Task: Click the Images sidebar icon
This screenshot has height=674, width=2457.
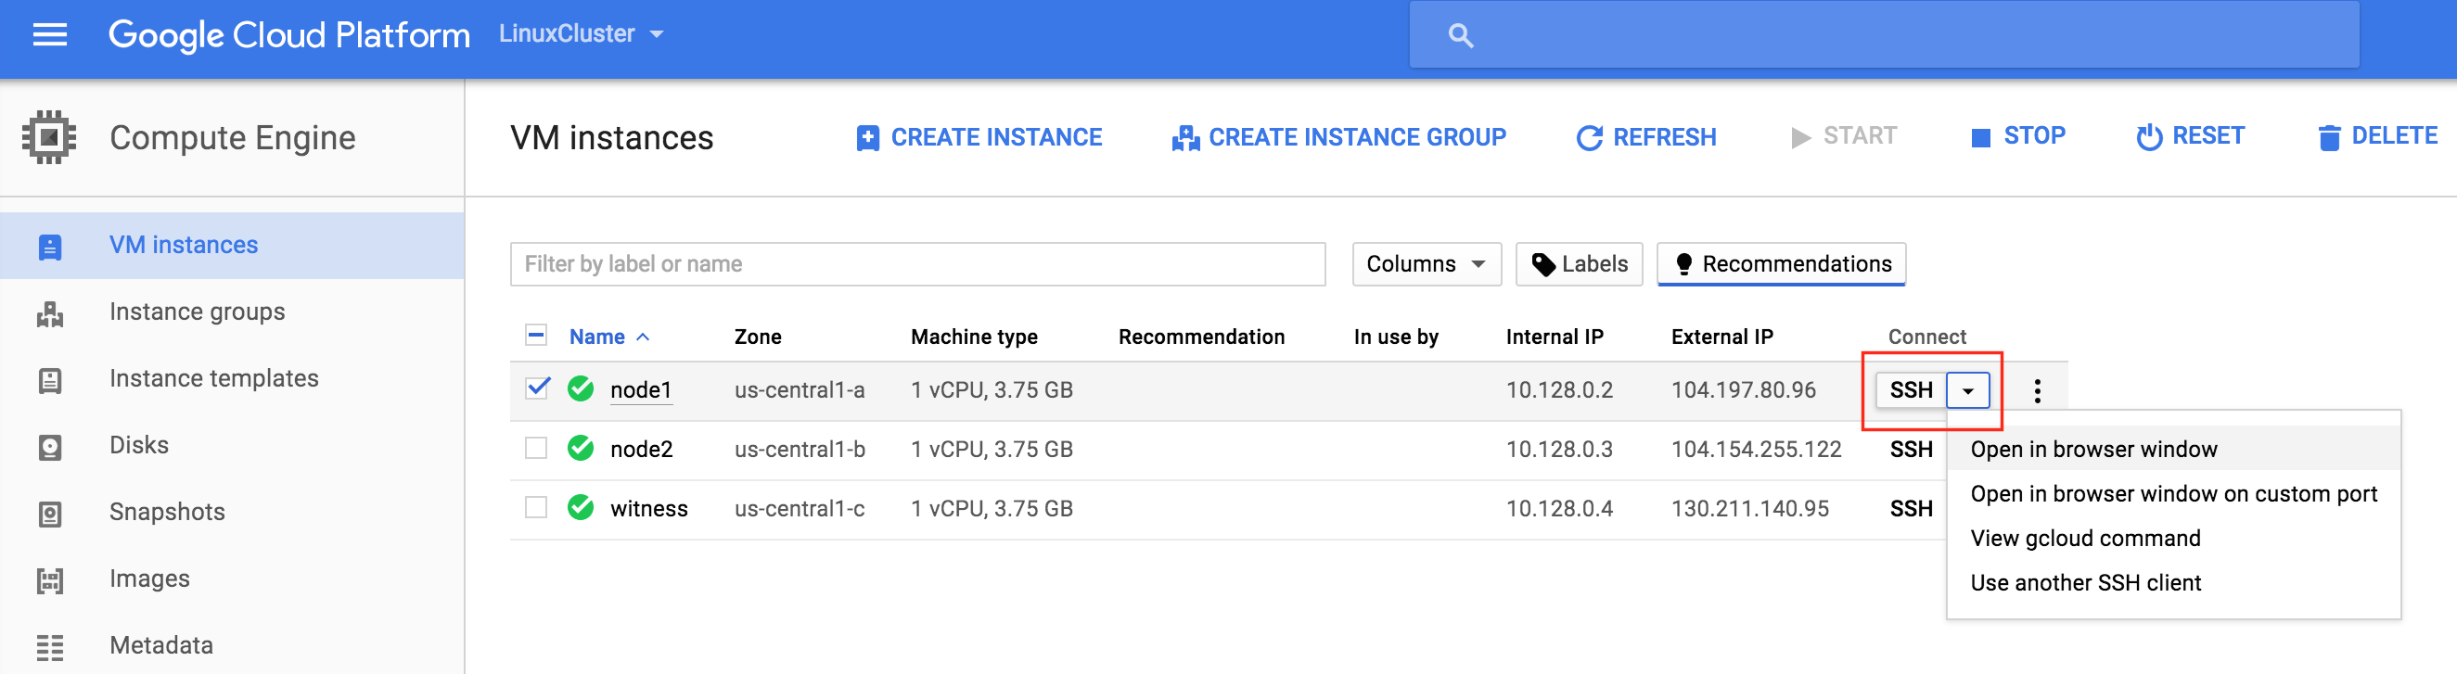Action: (x=49, y=580)
